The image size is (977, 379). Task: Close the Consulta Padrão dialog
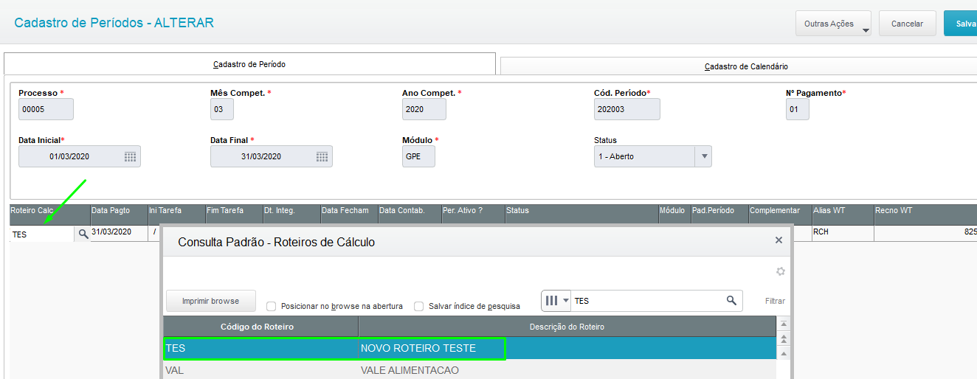[x=779, y=240]
